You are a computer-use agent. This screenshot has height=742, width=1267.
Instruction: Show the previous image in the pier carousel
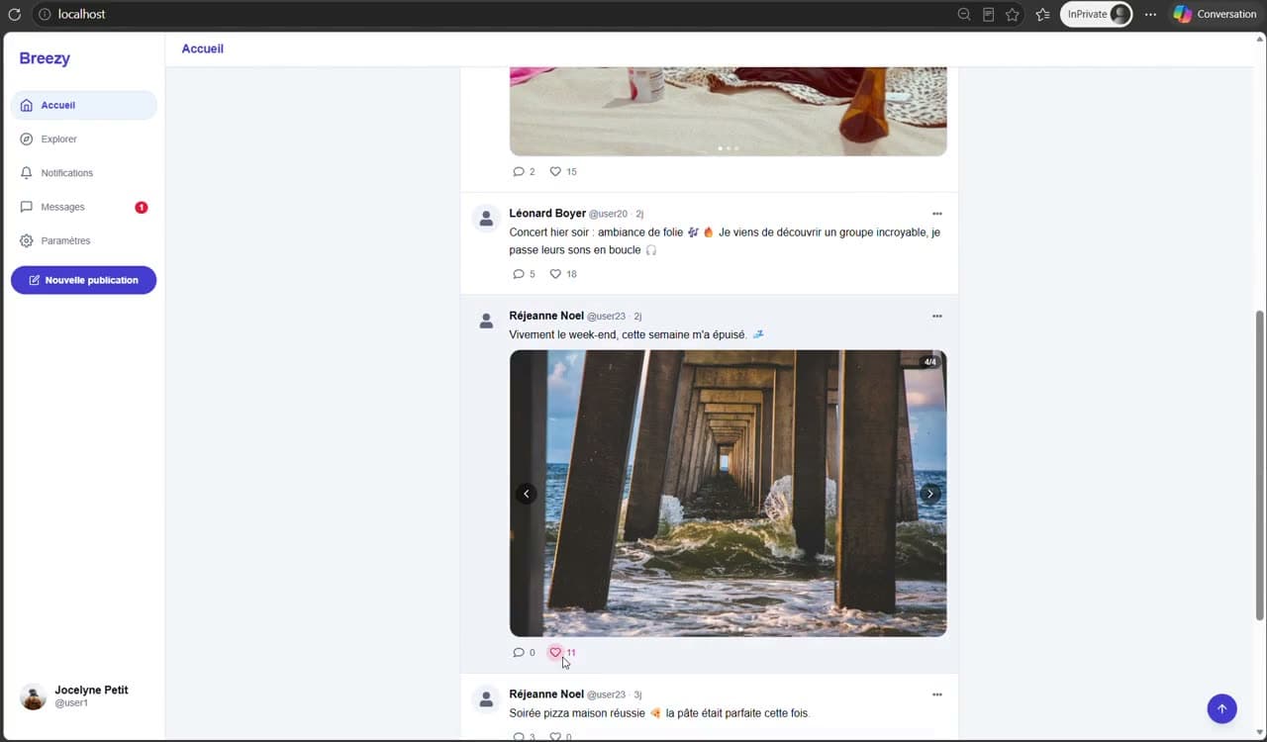[527, 494]
